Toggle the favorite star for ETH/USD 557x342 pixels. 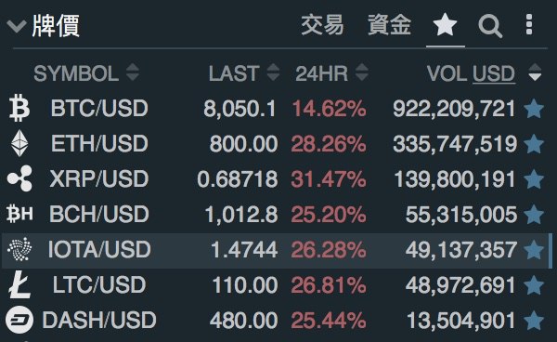534,144
